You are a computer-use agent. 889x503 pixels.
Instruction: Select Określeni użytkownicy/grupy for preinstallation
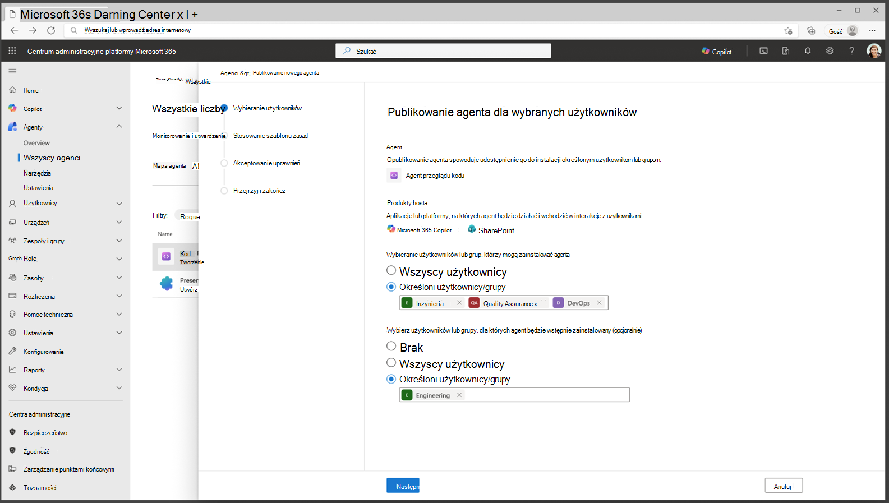point(391,379)
